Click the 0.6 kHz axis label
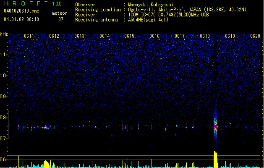264x168 pixels. pyautogui.click(x=4, y=160)
